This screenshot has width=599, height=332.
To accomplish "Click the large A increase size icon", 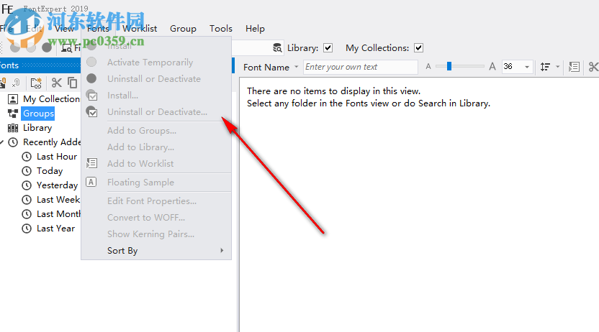I will 492,67.
